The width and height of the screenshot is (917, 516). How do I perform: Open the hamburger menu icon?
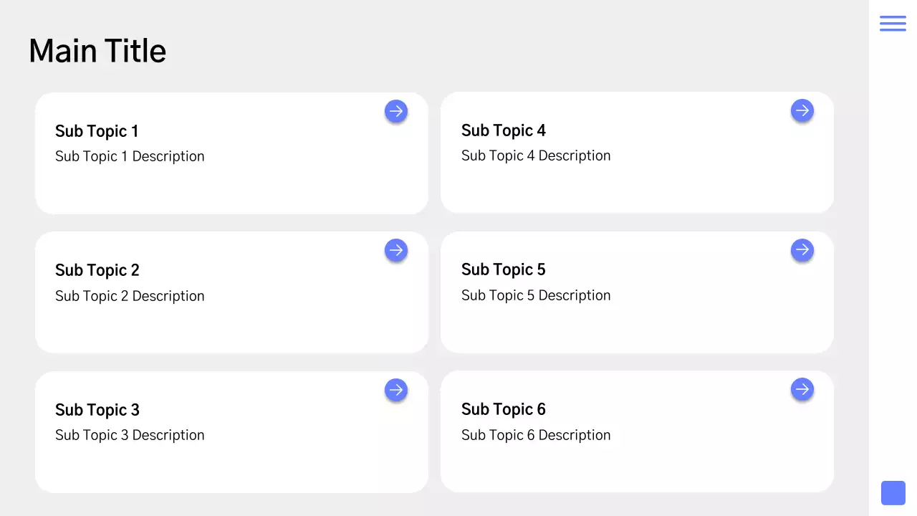tap(893, 24)
